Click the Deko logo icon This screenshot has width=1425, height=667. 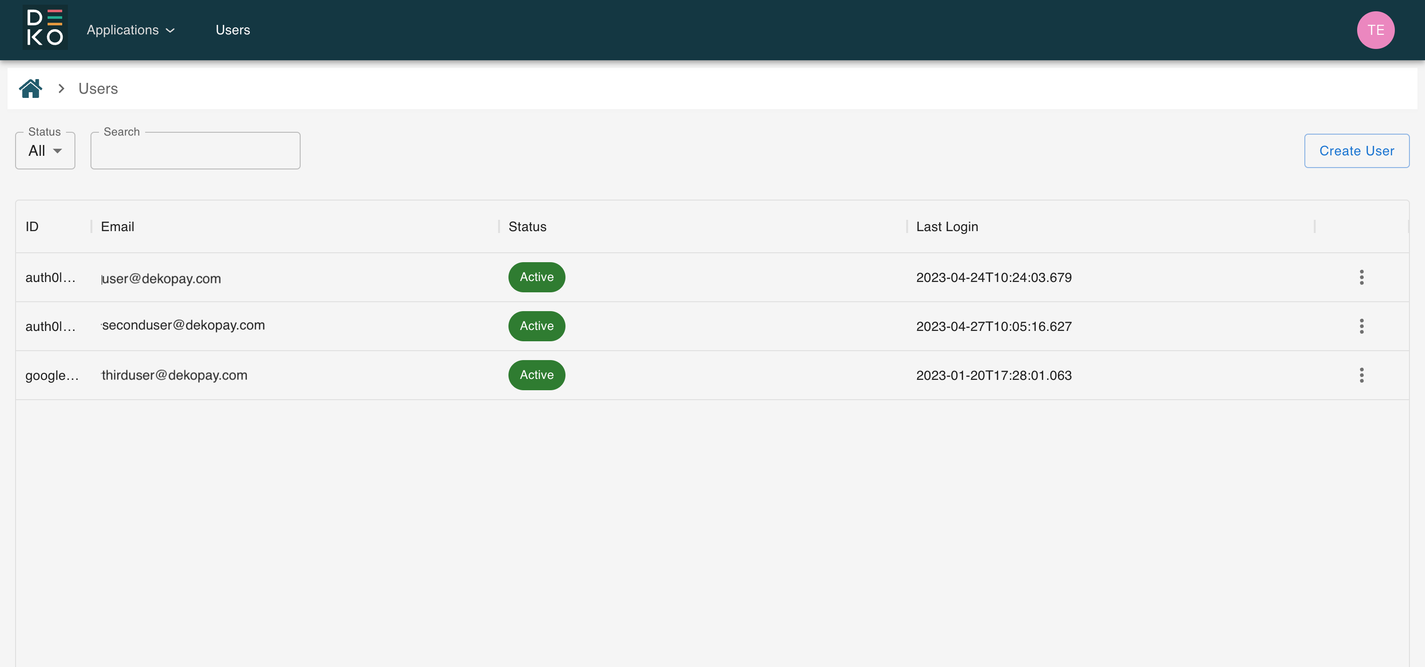pos(45,28)
